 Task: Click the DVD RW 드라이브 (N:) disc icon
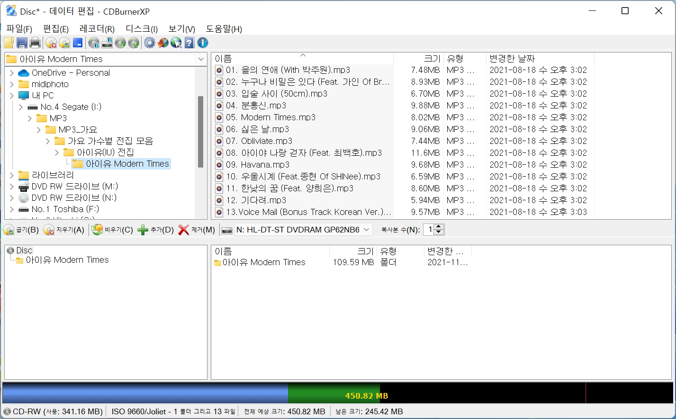click(24, 198)
